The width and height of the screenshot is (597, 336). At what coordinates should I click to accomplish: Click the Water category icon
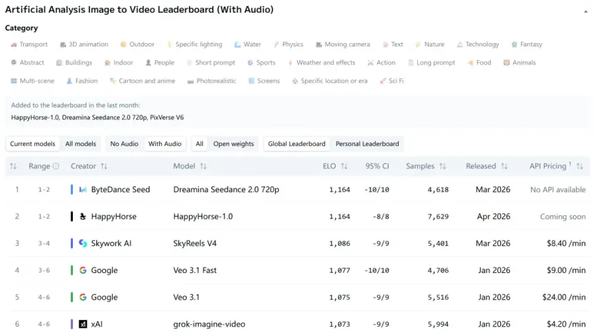[x=237, y=44]
